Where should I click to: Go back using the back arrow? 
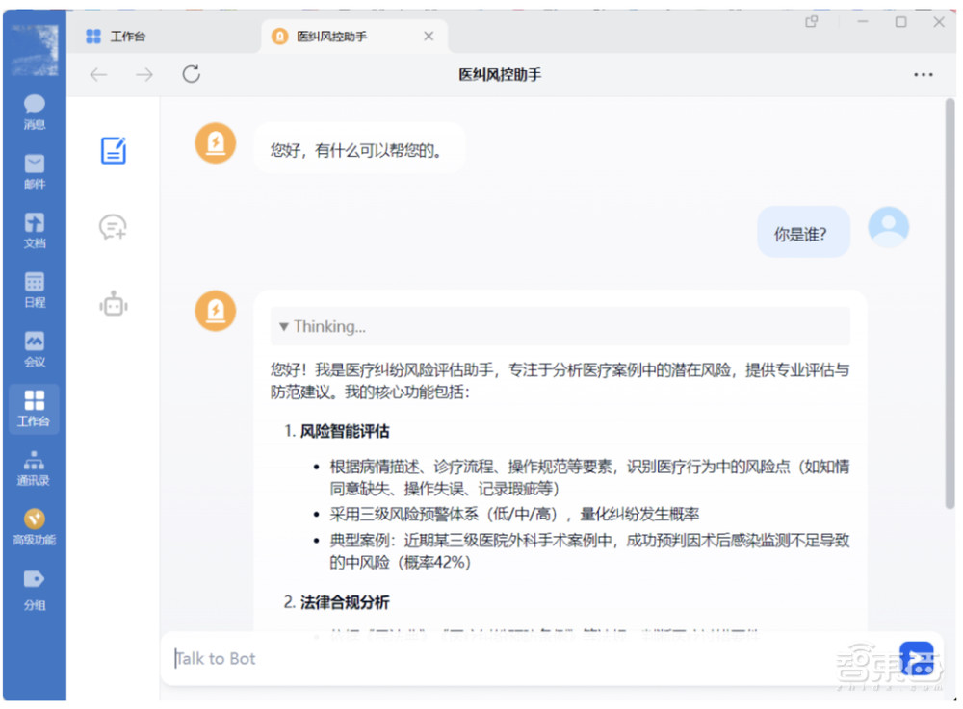point(97,74)
